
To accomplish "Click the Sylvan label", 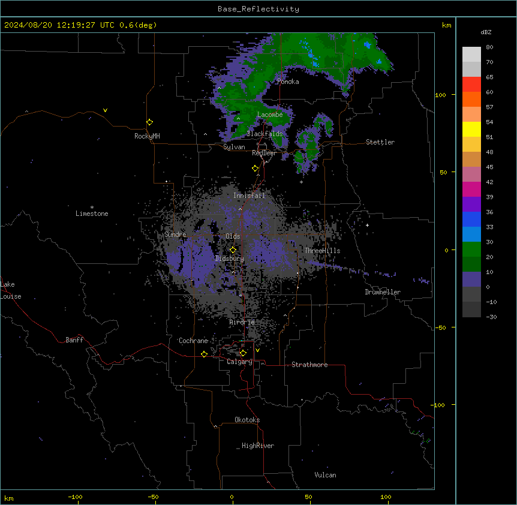I will point(234,147).
